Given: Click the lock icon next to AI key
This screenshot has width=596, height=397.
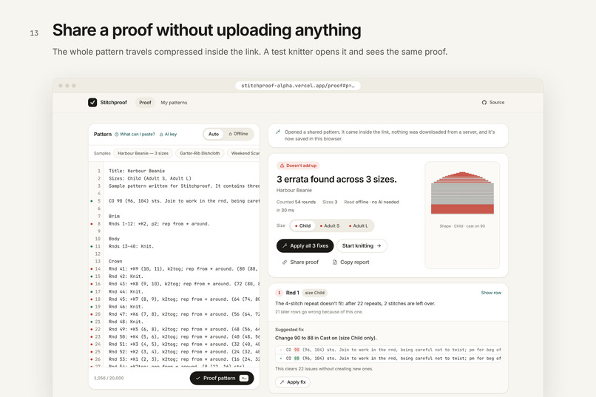Looking at the screenshot, I should pos(161,135).
